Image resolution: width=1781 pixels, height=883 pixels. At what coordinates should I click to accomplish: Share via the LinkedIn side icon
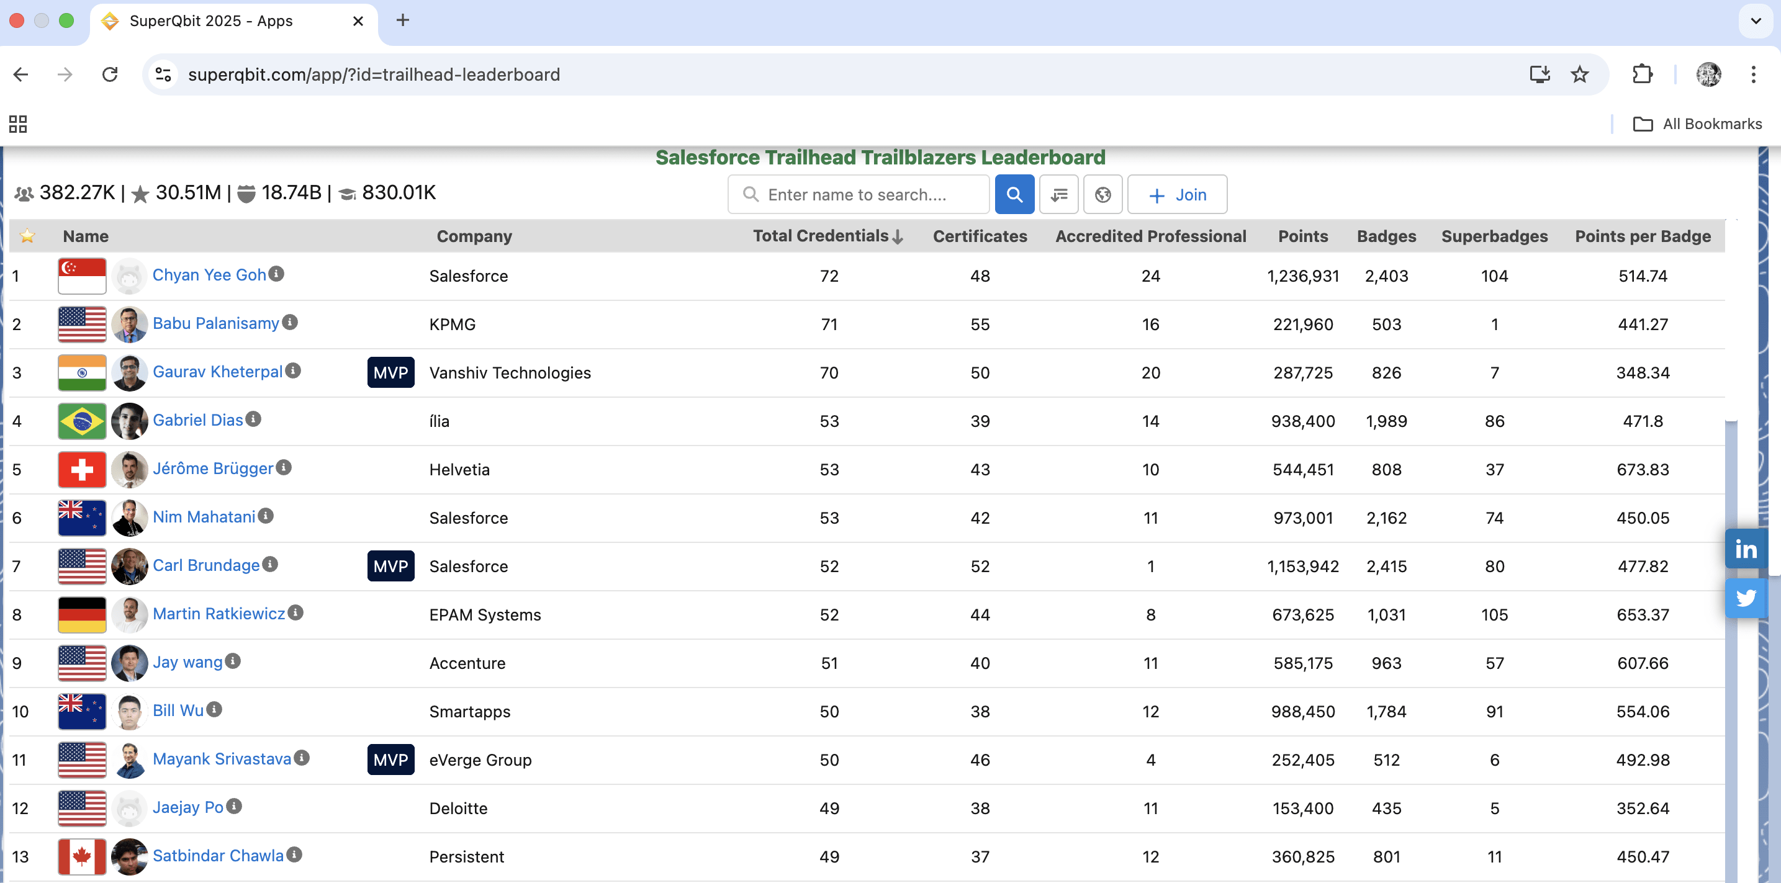[1745, 549]
